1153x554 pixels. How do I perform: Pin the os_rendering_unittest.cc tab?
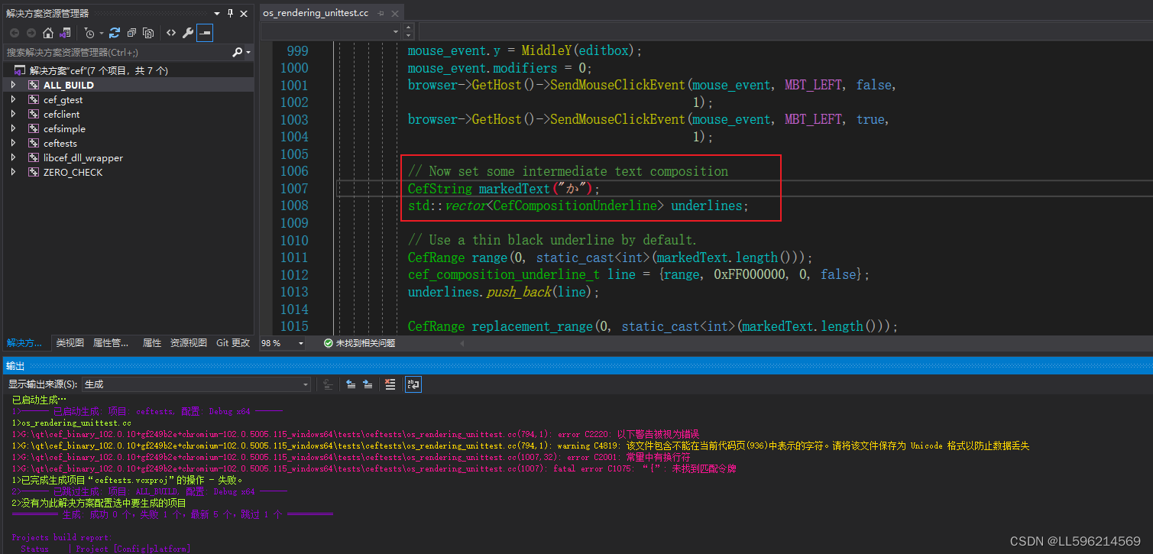381,13
